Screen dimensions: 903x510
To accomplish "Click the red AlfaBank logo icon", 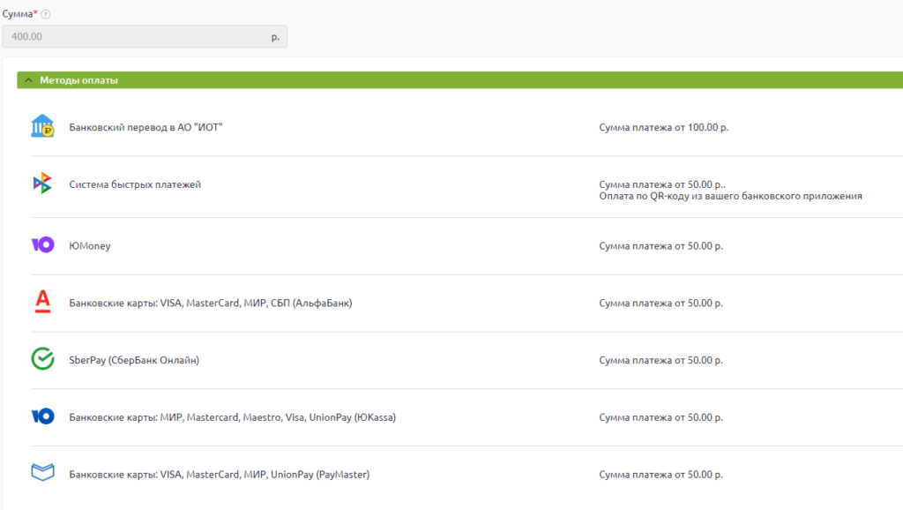I will (x=42, y=303).
